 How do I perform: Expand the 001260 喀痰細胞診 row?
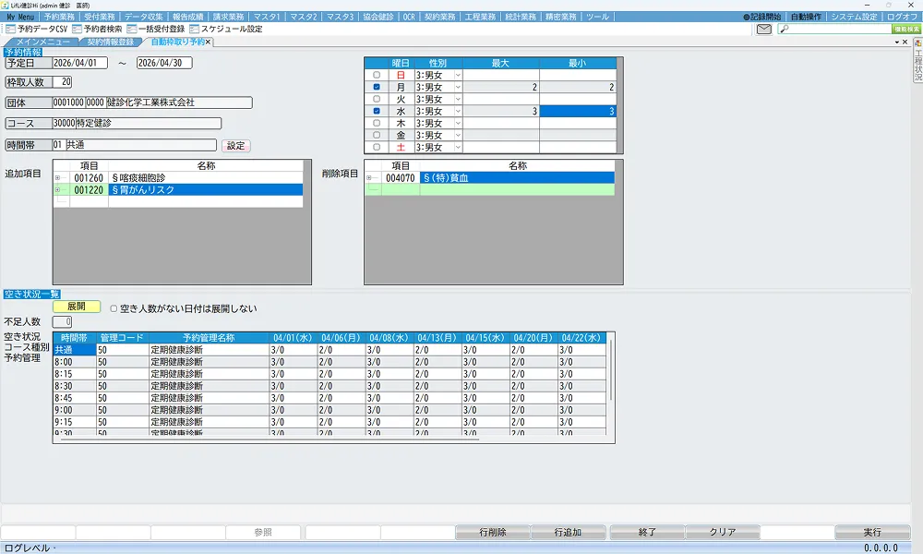pyautogui.click(x=57, y=178)
